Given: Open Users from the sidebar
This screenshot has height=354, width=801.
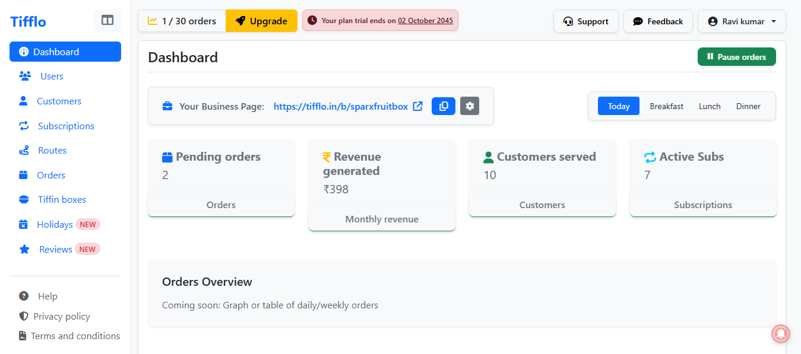Looking at the screenshot, I should 52,76.
